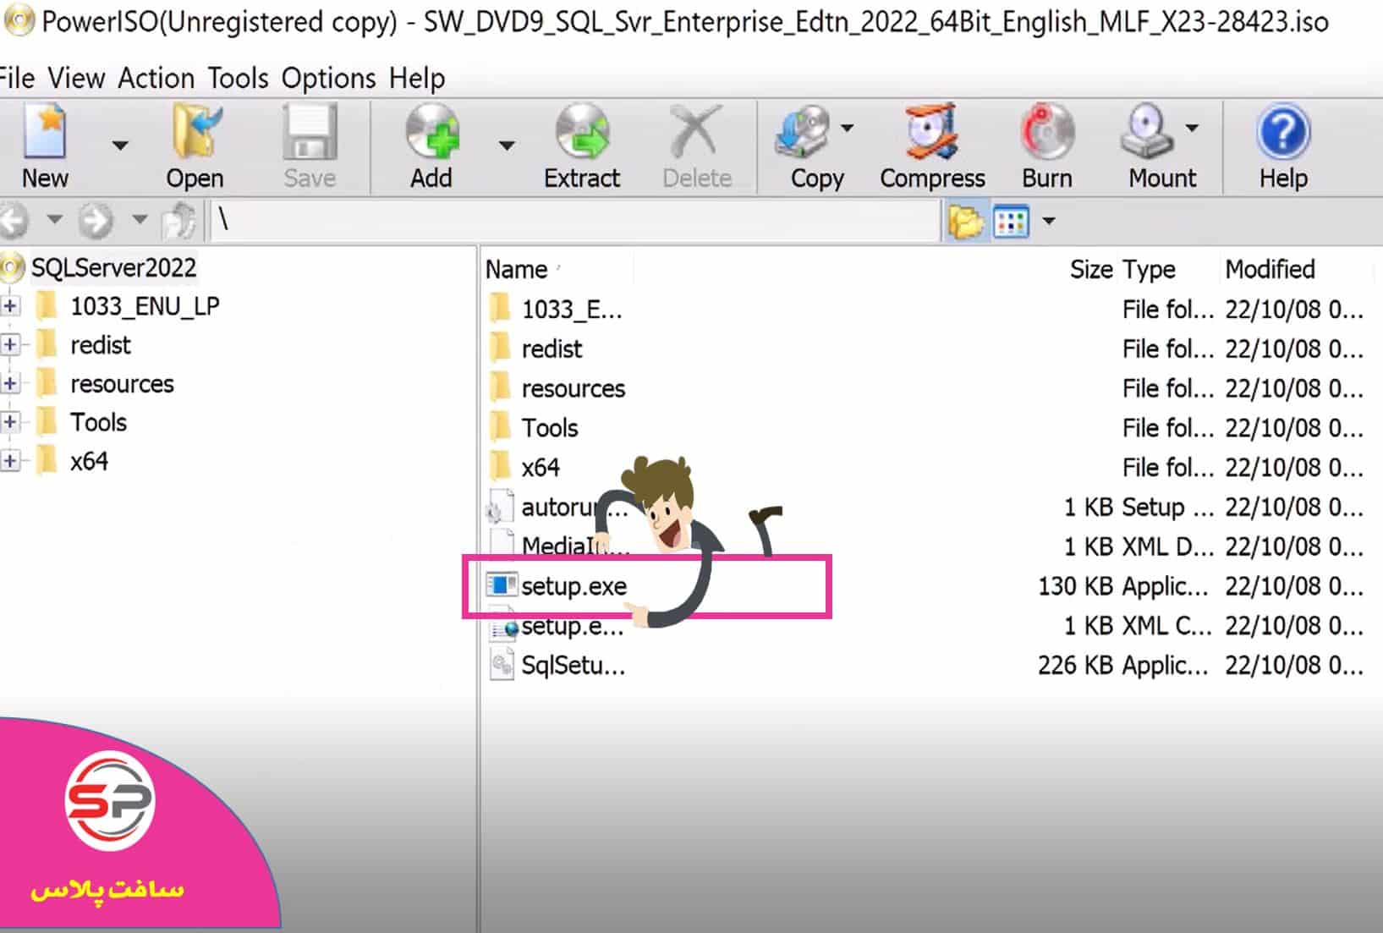Open the Mount button dropdown arrow
Viewport: 1383px width, 933px height.
pyautogui.click(x=1192, y=128)
